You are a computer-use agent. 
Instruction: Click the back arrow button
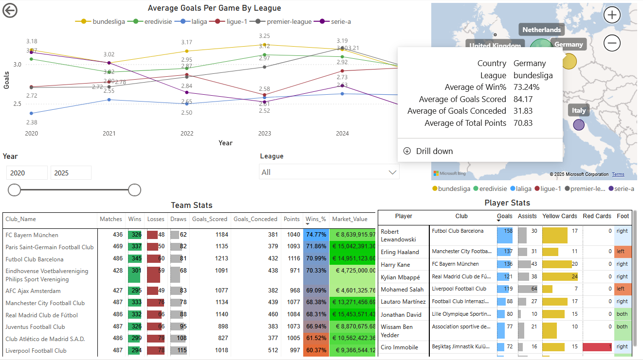(x=10, y=10)
